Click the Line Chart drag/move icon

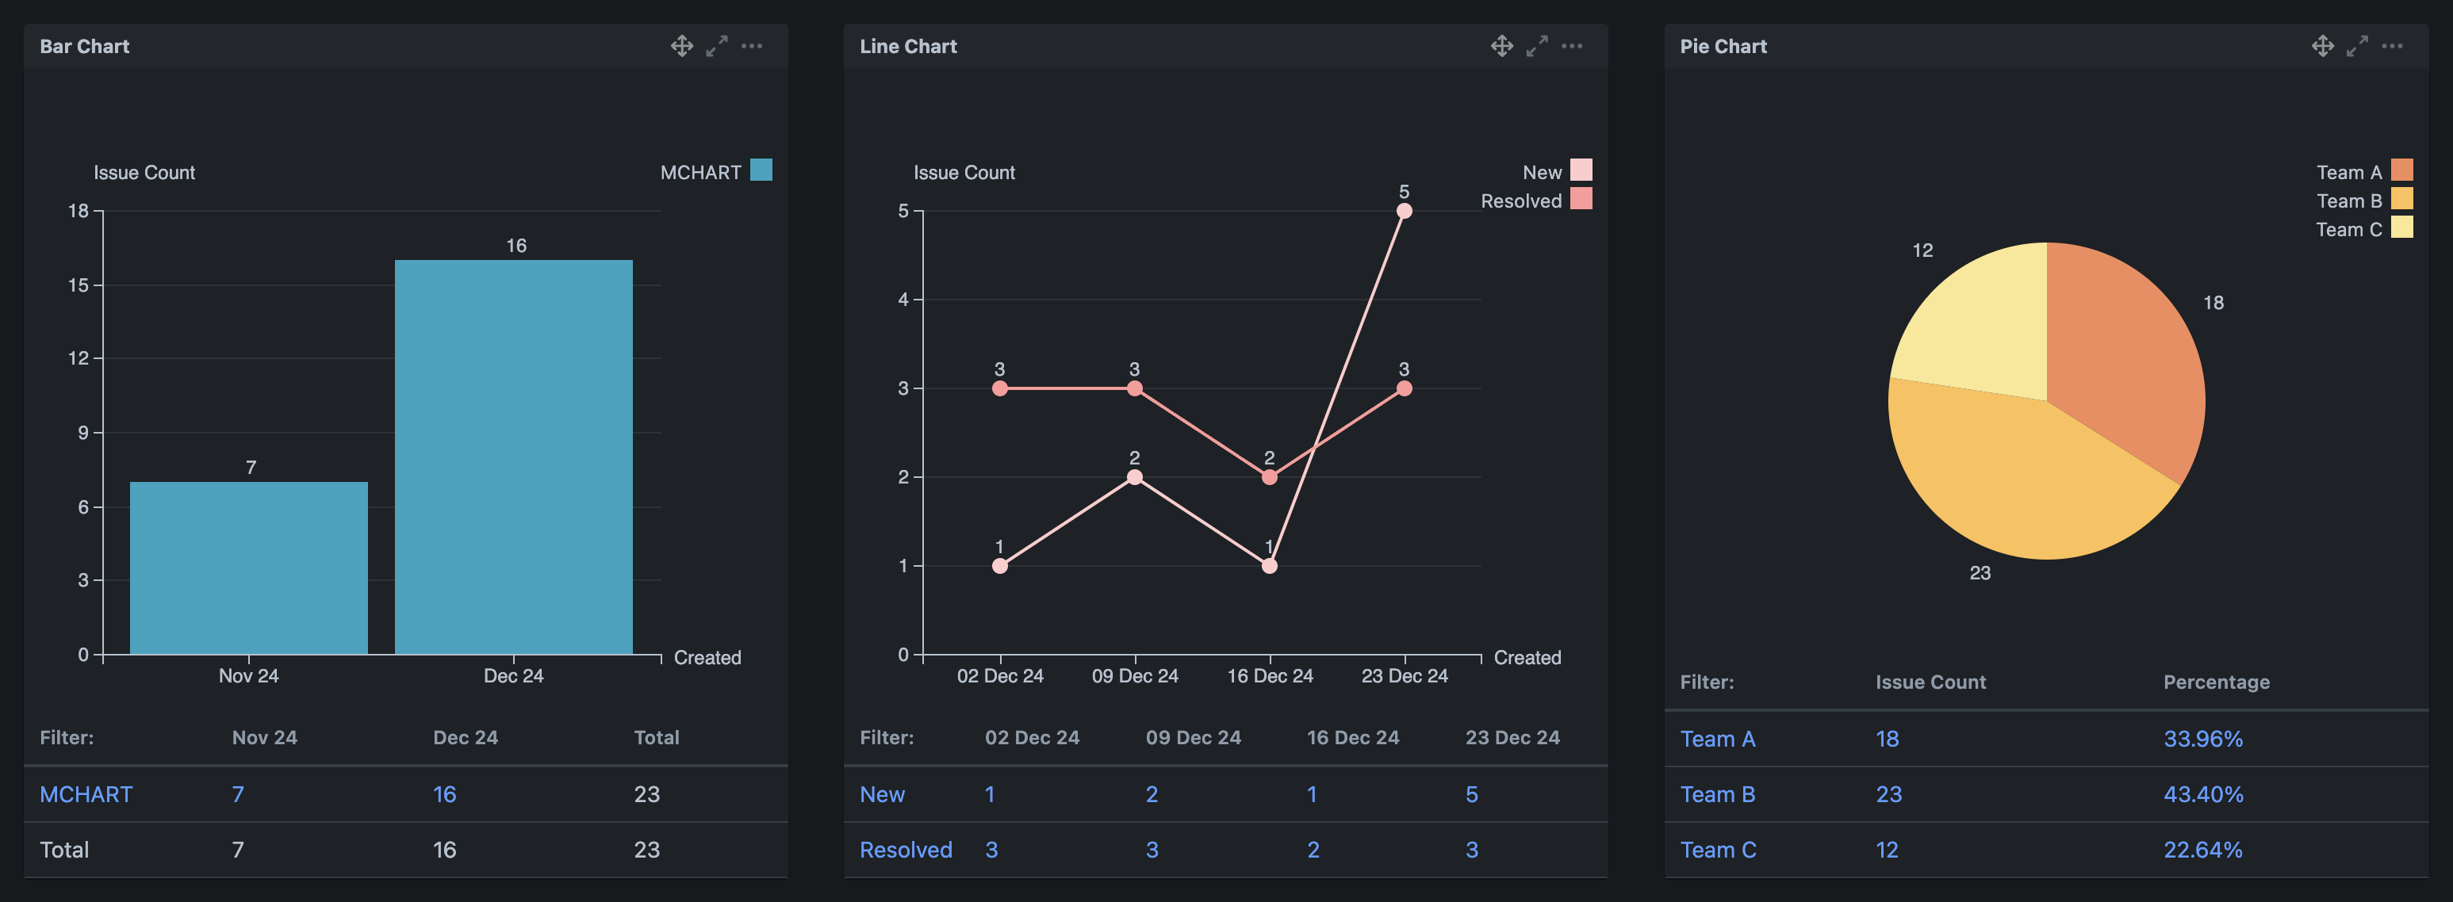1502,44
